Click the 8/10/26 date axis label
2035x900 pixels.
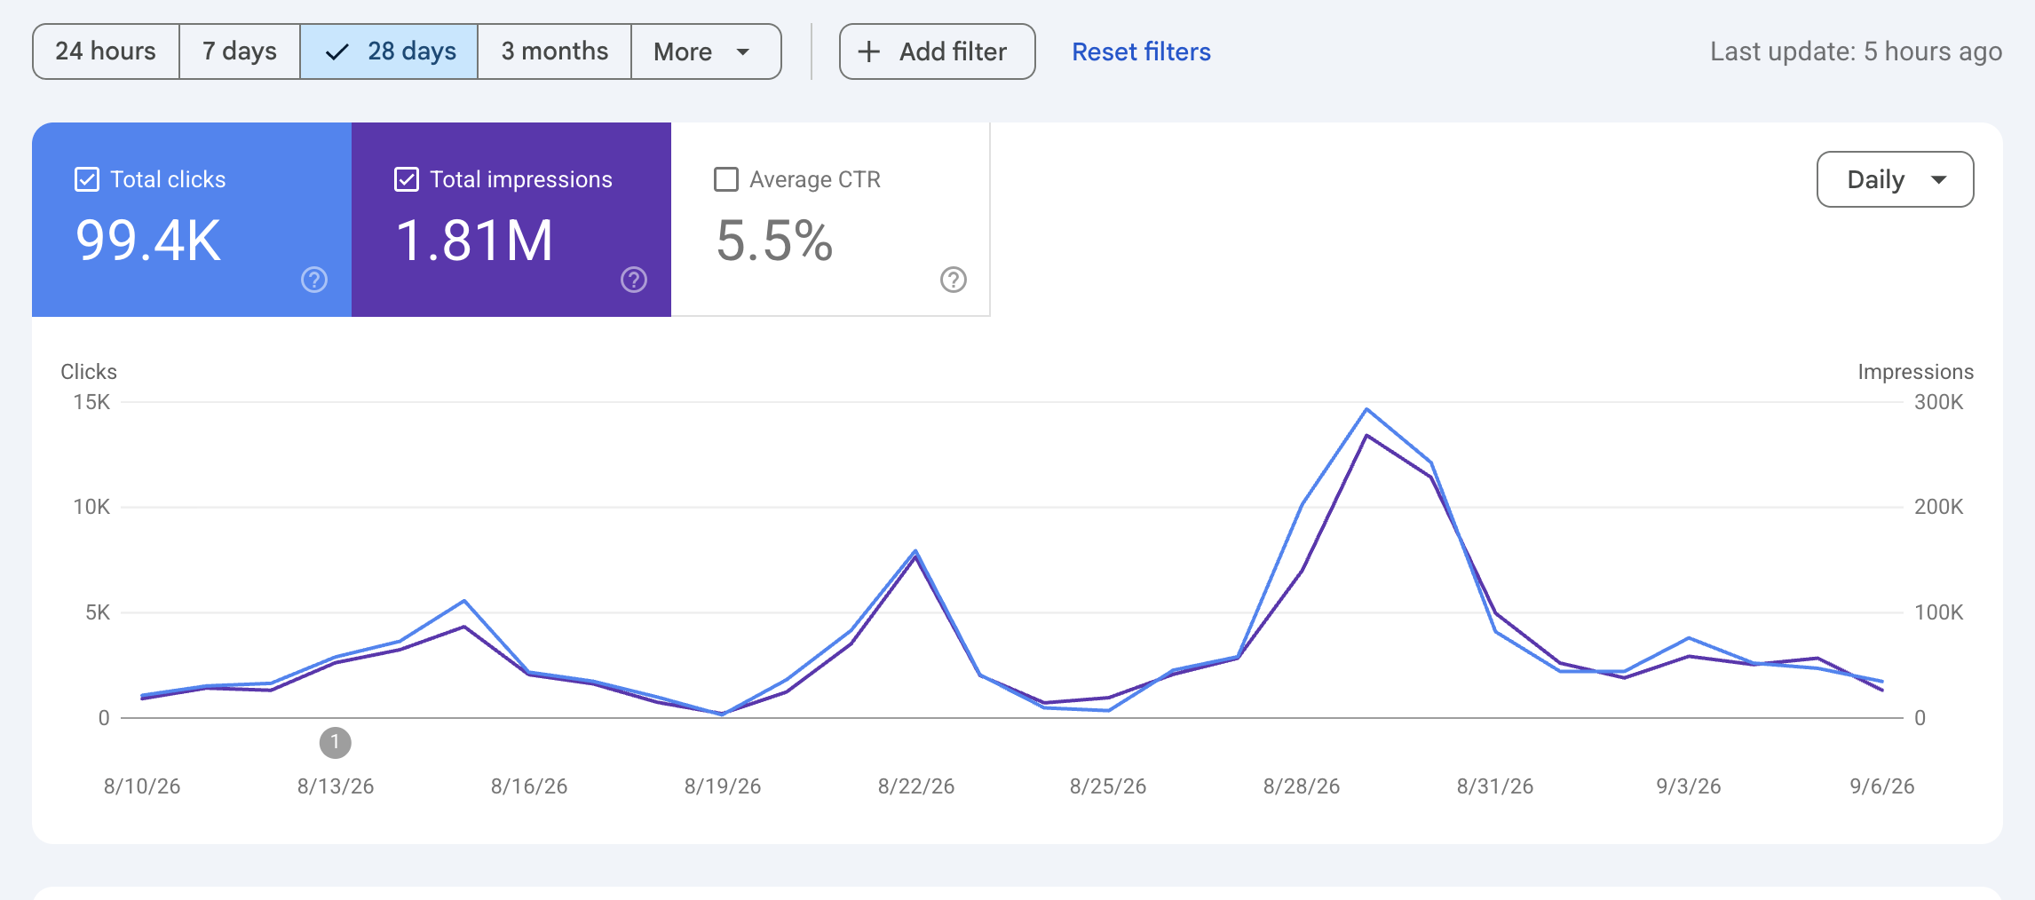[x=142, y=786]
